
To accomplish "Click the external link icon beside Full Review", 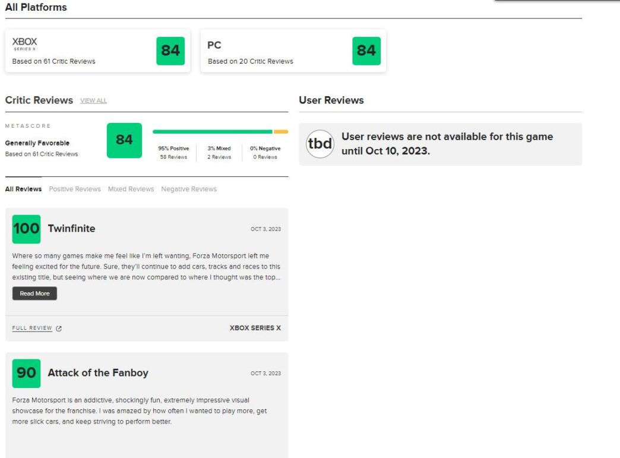I will click(59, 329).
